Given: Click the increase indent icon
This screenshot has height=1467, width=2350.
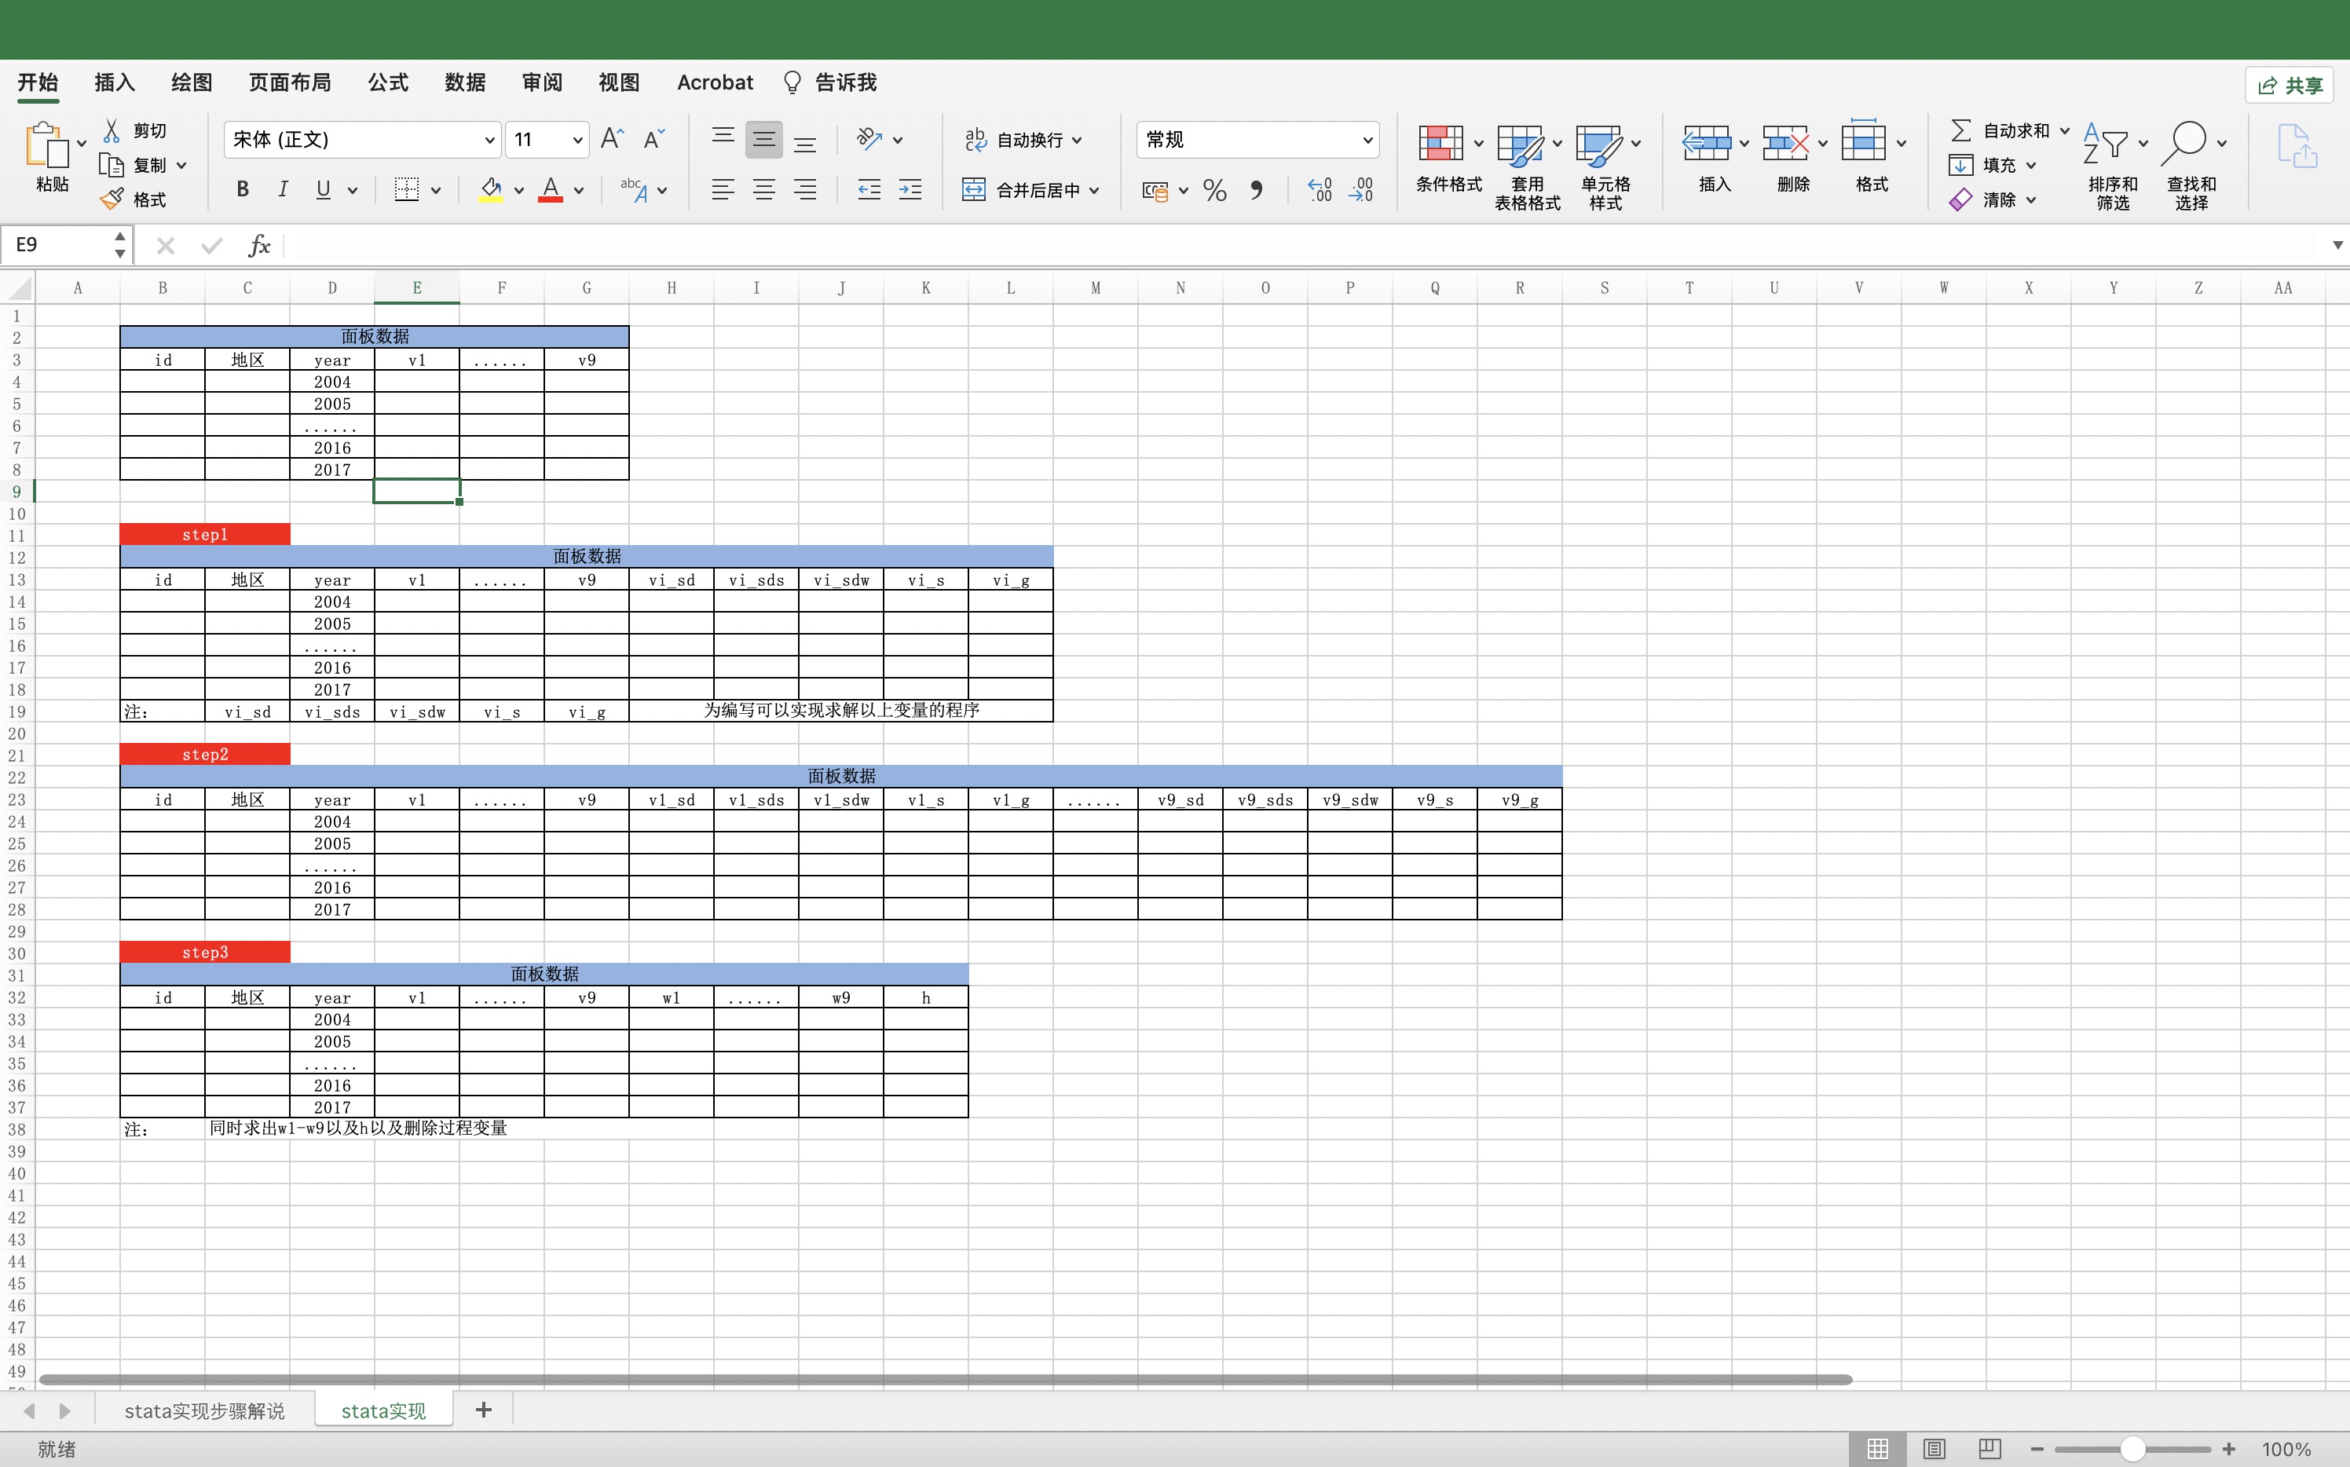Looking at the screenshot, I should (910, 190).
